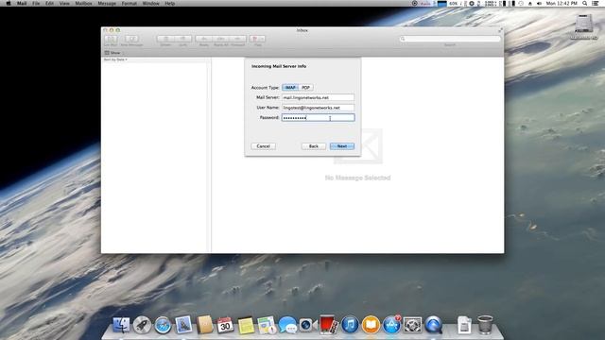
Task: Open the Mail menu
Action: pyautogui.click(x=22, y=3)
